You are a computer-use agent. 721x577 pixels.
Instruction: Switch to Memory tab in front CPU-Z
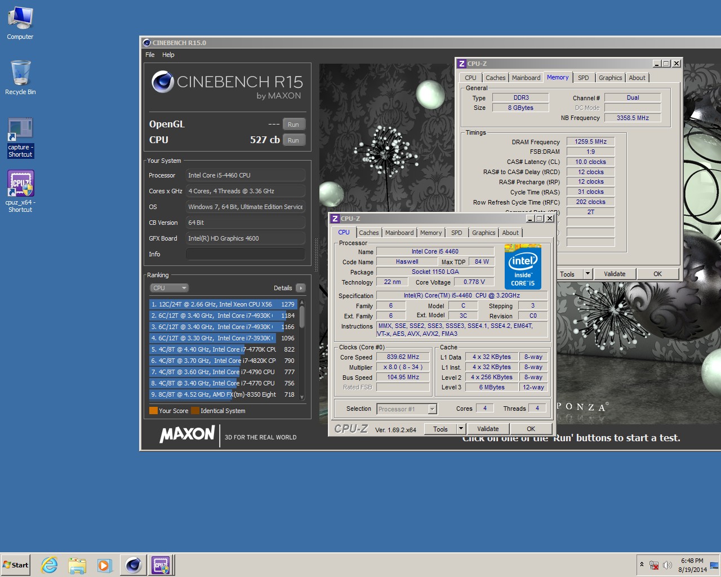[x=431, y=233]
